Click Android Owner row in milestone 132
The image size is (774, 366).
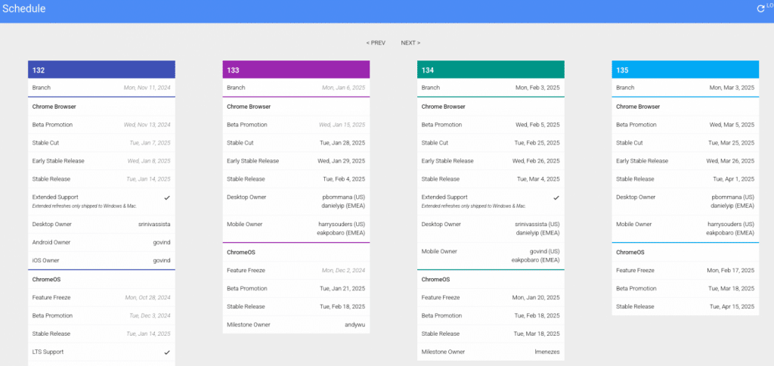click(102, 243)
